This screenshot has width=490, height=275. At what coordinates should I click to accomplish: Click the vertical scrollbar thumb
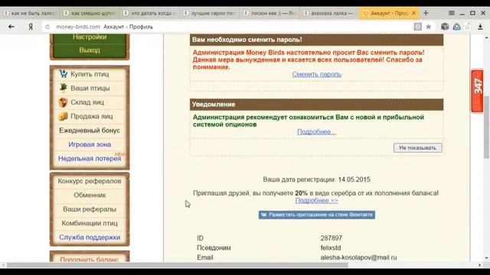[487, 128]
